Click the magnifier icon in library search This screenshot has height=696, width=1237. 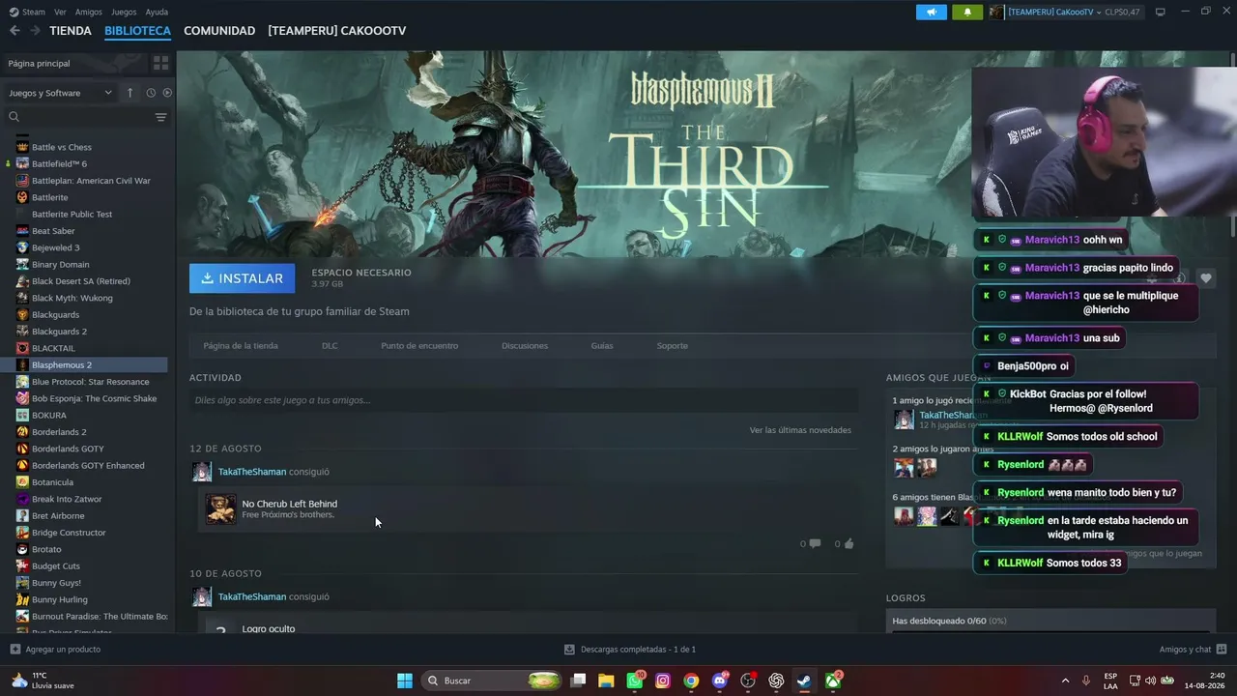tap(14, 117)
